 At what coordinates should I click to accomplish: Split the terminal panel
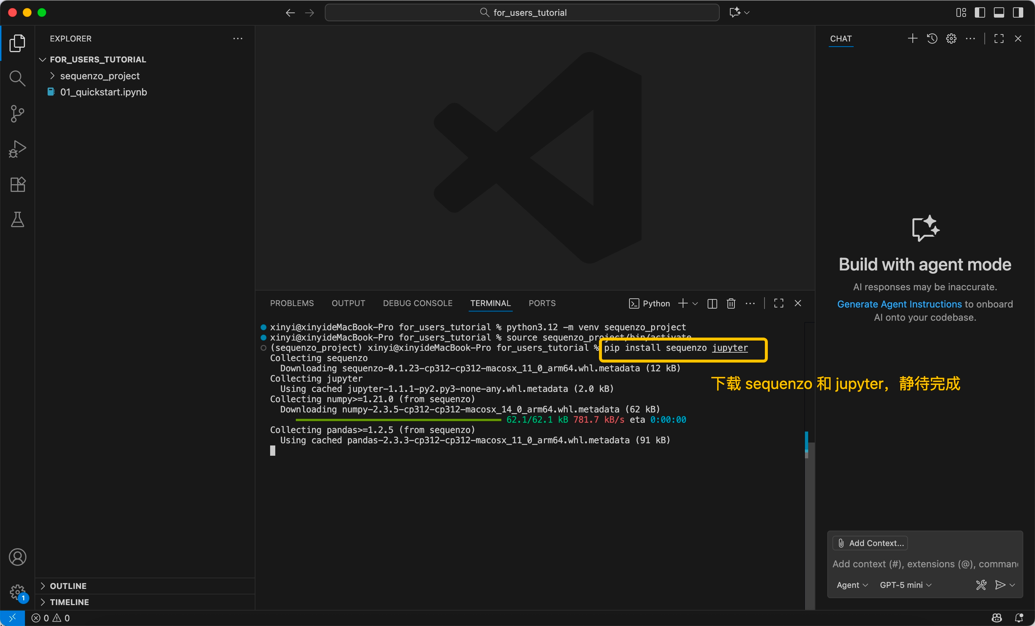[712, 303]
